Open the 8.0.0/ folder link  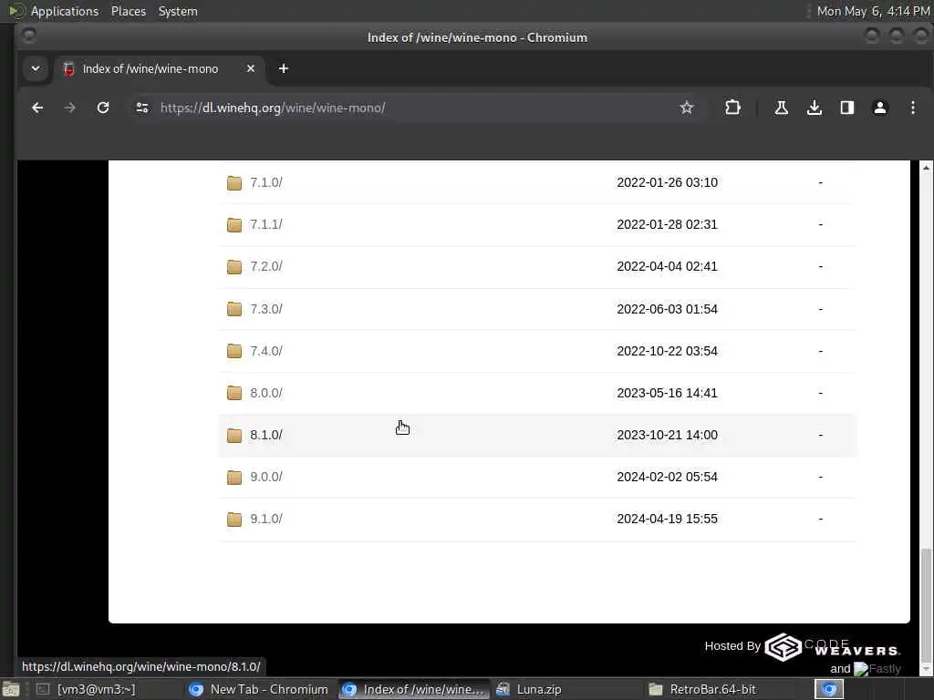tap(265, 393)
